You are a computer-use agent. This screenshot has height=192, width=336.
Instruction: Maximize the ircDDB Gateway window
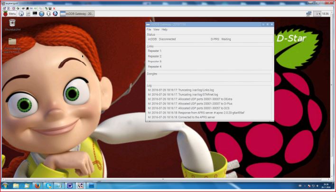[268, 24]
